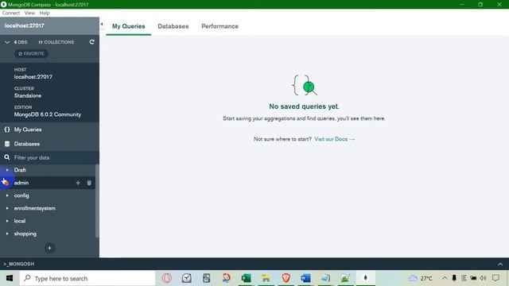
Task: Open File Explorer from the taskbar
Action: (266, 278)
